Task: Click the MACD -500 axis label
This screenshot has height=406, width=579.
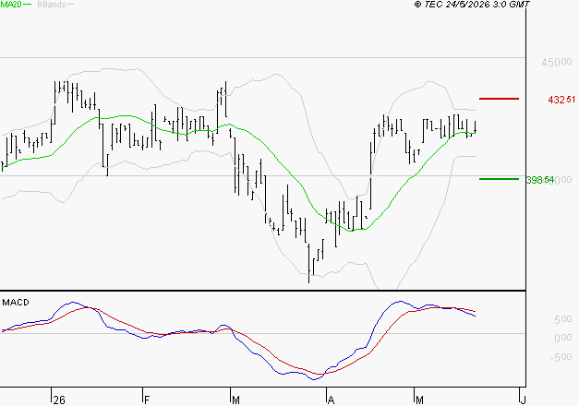Action: pyautogui.click(x=561, y=357)
